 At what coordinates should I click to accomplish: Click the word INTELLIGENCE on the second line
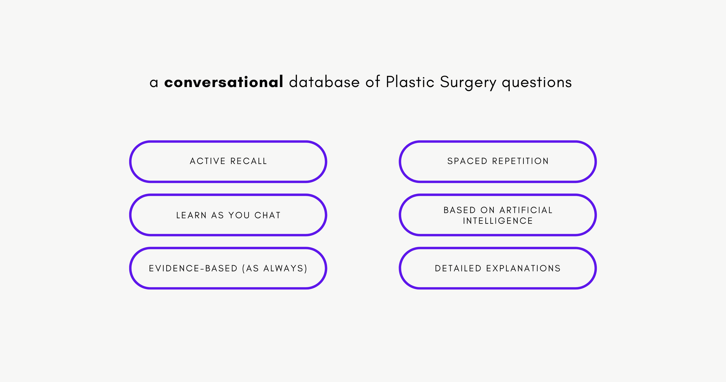[498, 221]
